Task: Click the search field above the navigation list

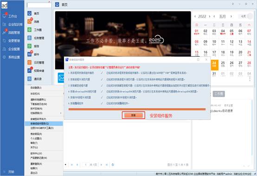Action: pyautogui.click(x=39, y=5)
